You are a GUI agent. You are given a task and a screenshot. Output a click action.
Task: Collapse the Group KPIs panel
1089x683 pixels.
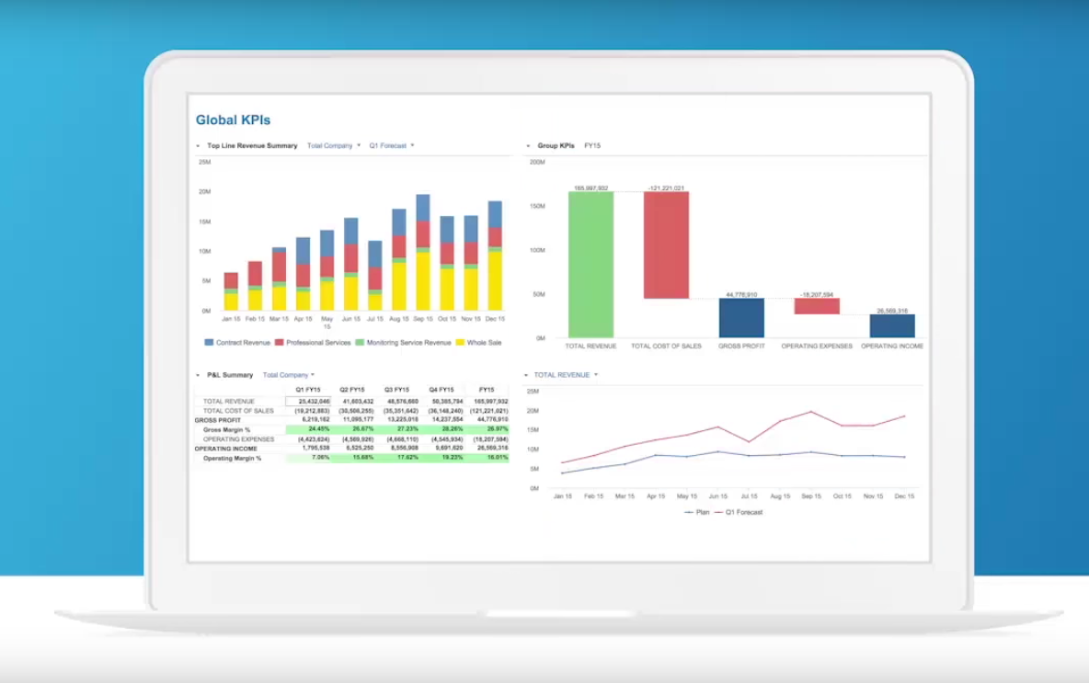tap(528, 146)
